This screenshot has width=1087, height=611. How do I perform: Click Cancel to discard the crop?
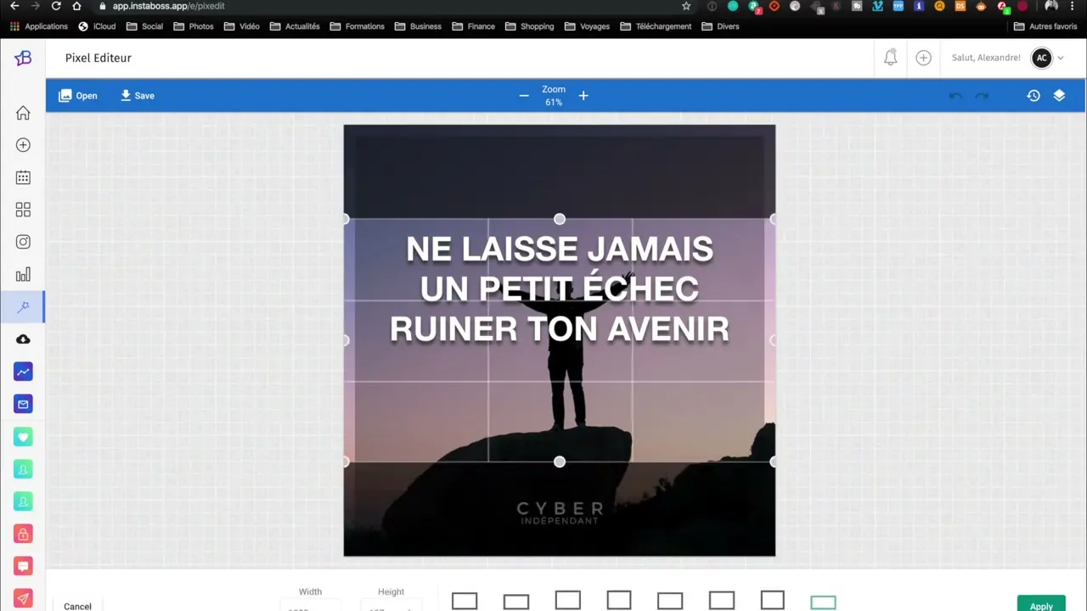tap(77, 605)
